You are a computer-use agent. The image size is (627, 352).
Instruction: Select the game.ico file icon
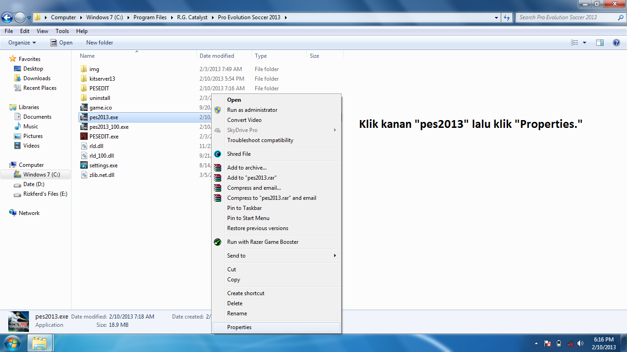[x=84, y=108]
